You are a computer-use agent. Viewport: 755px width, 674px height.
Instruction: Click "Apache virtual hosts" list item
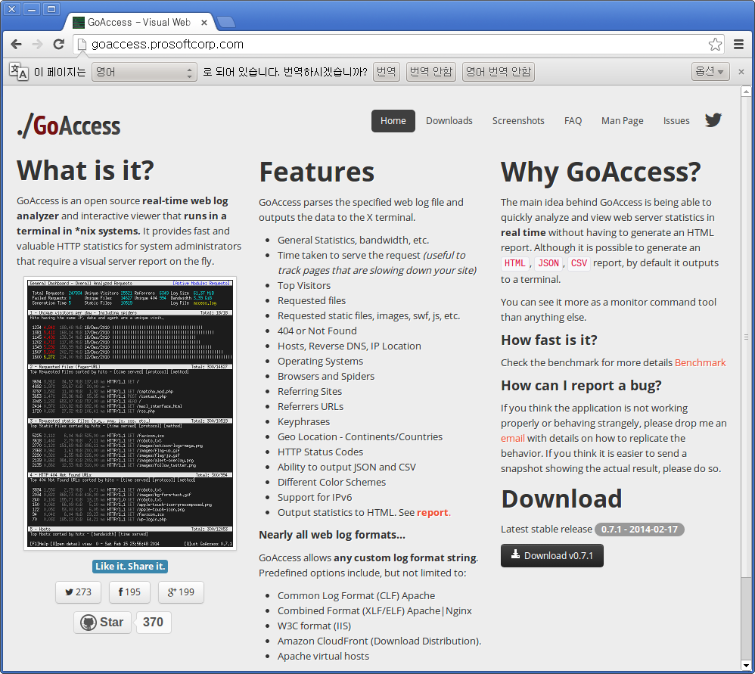323,656
